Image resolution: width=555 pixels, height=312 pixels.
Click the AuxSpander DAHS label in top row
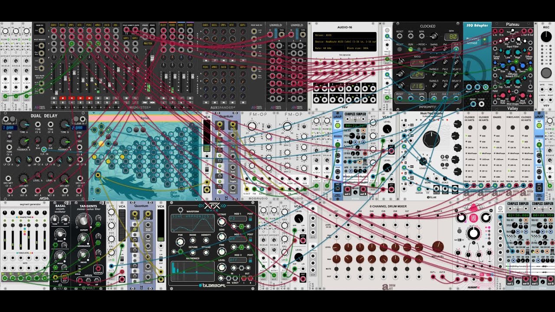point(206,25)
